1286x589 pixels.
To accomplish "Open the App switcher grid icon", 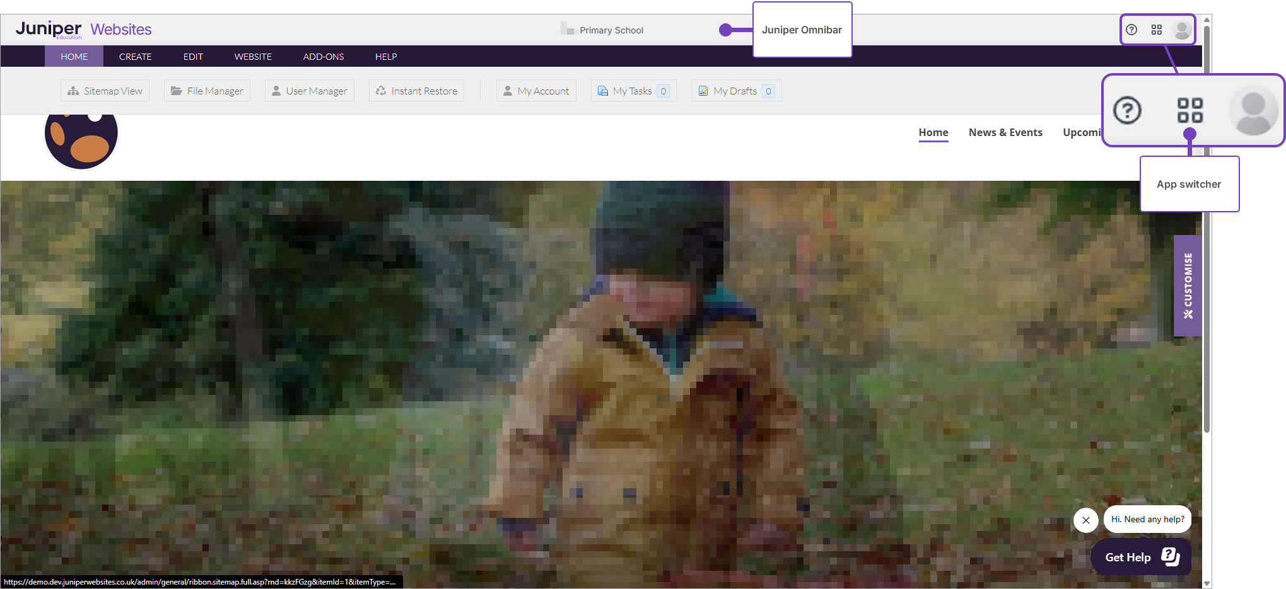I will (x=1156, y=30).
